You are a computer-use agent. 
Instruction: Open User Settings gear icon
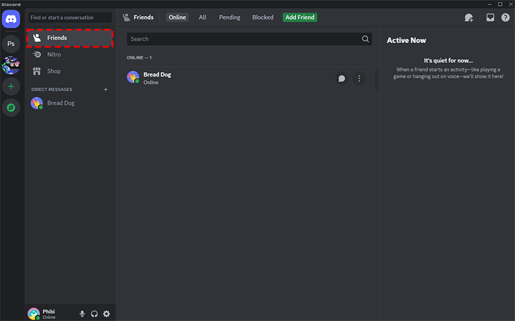[x=107, y=314]
